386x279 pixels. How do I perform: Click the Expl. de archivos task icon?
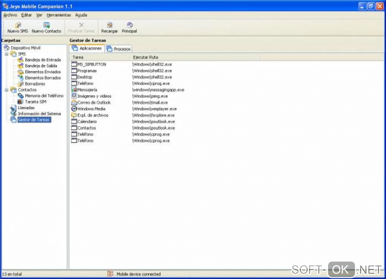(x=74, y=115)
